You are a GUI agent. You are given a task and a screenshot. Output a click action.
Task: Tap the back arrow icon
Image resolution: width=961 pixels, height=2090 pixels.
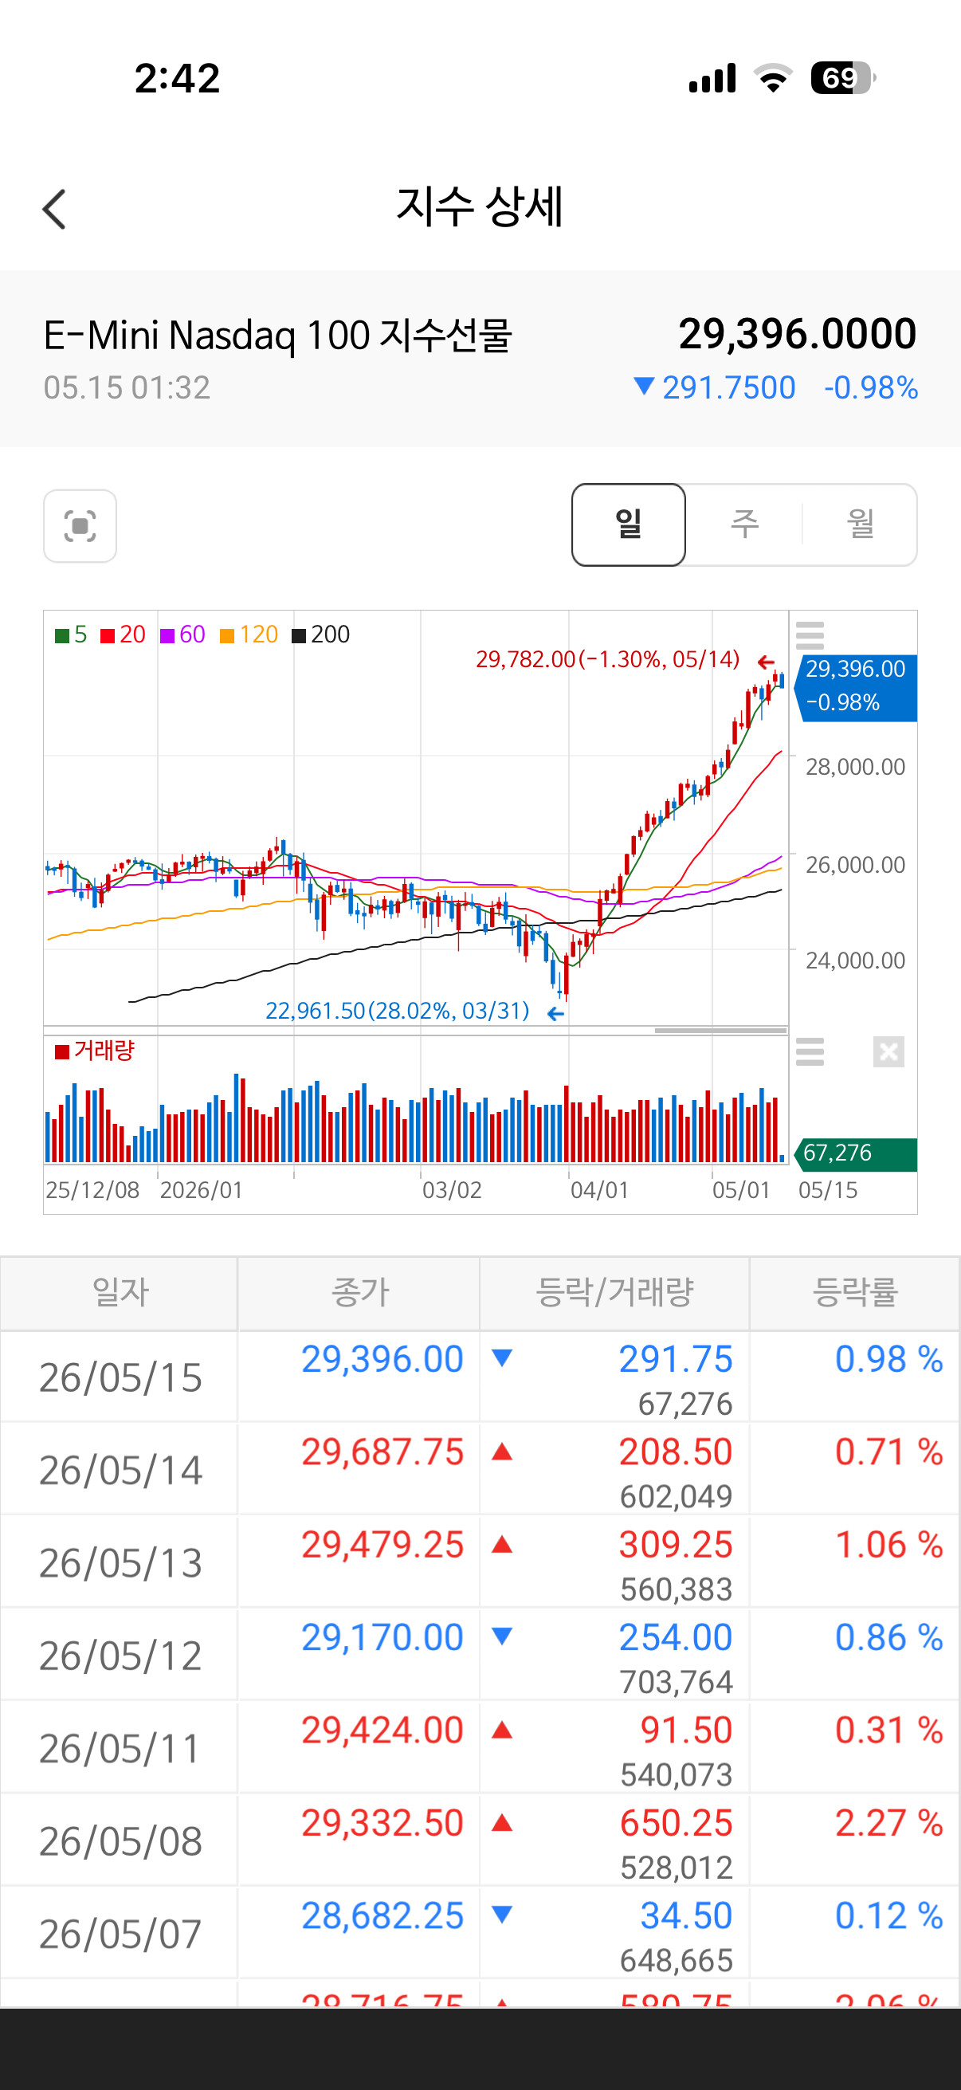pos(54,210)
